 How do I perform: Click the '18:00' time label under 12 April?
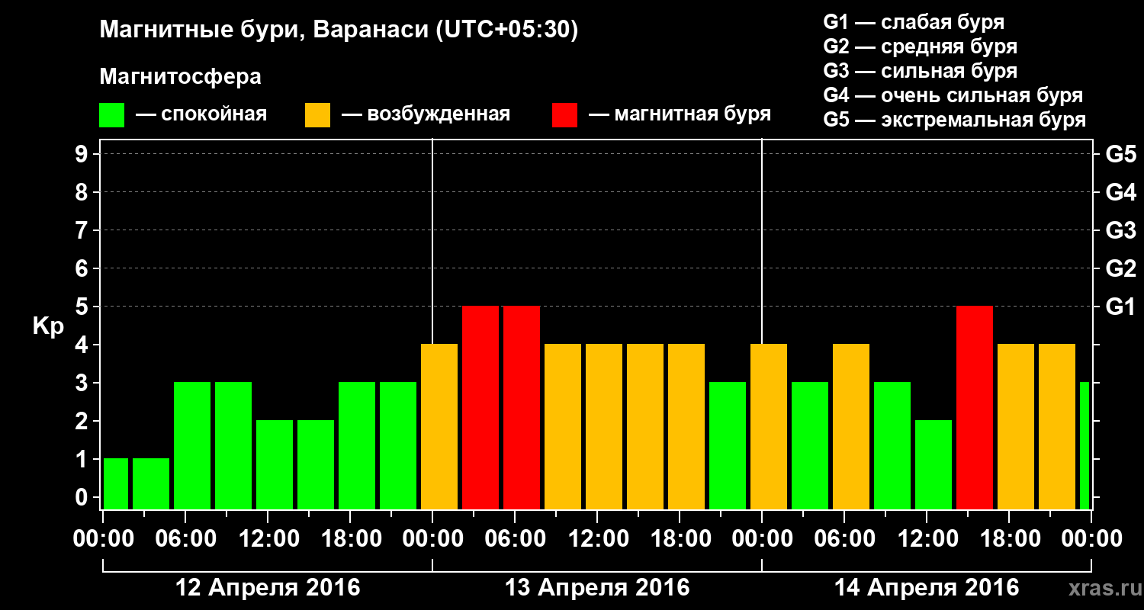[350, 539]
